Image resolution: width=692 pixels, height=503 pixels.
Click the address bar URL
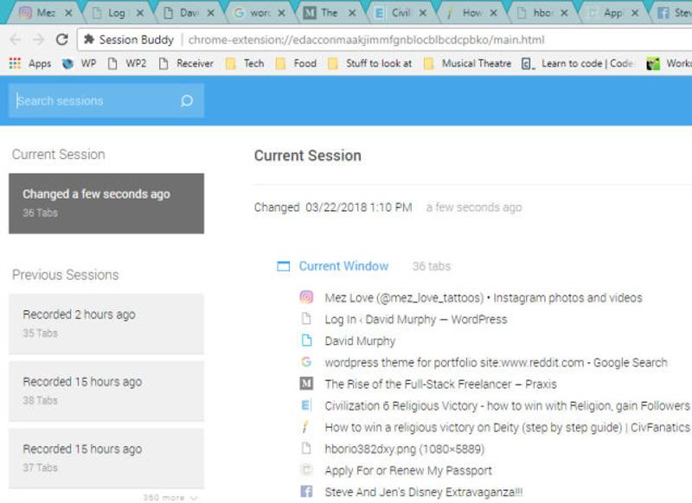tap(366, 40)
